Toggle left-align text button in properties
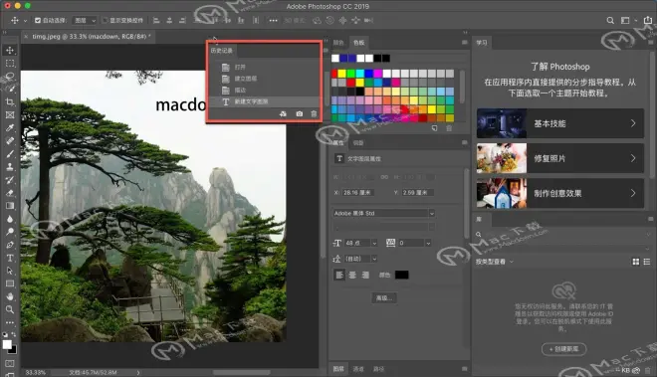Screen dimensions: 657x377 coord(339,275)
